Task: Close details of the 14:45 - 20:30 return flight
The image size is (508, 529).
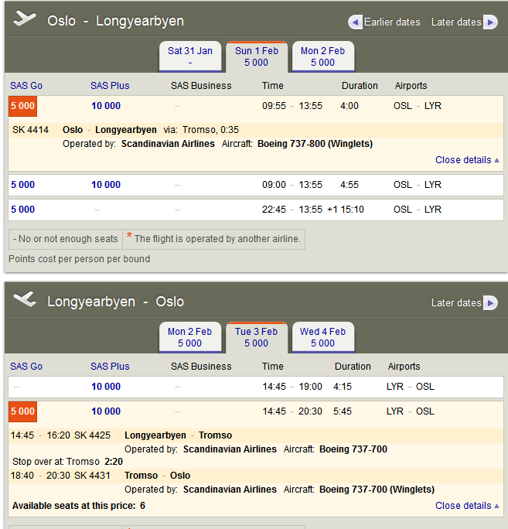Action: [x=467, y=506]
